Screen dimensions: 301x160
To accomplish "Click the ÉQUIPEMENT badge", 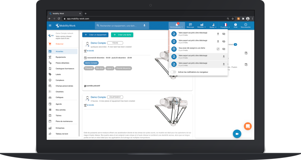I will pos(115,97).
